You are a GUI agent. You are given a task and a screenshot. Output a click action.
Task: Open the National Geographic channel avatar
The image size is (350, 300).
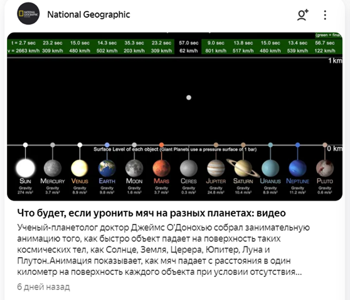(x=28, y=14)
